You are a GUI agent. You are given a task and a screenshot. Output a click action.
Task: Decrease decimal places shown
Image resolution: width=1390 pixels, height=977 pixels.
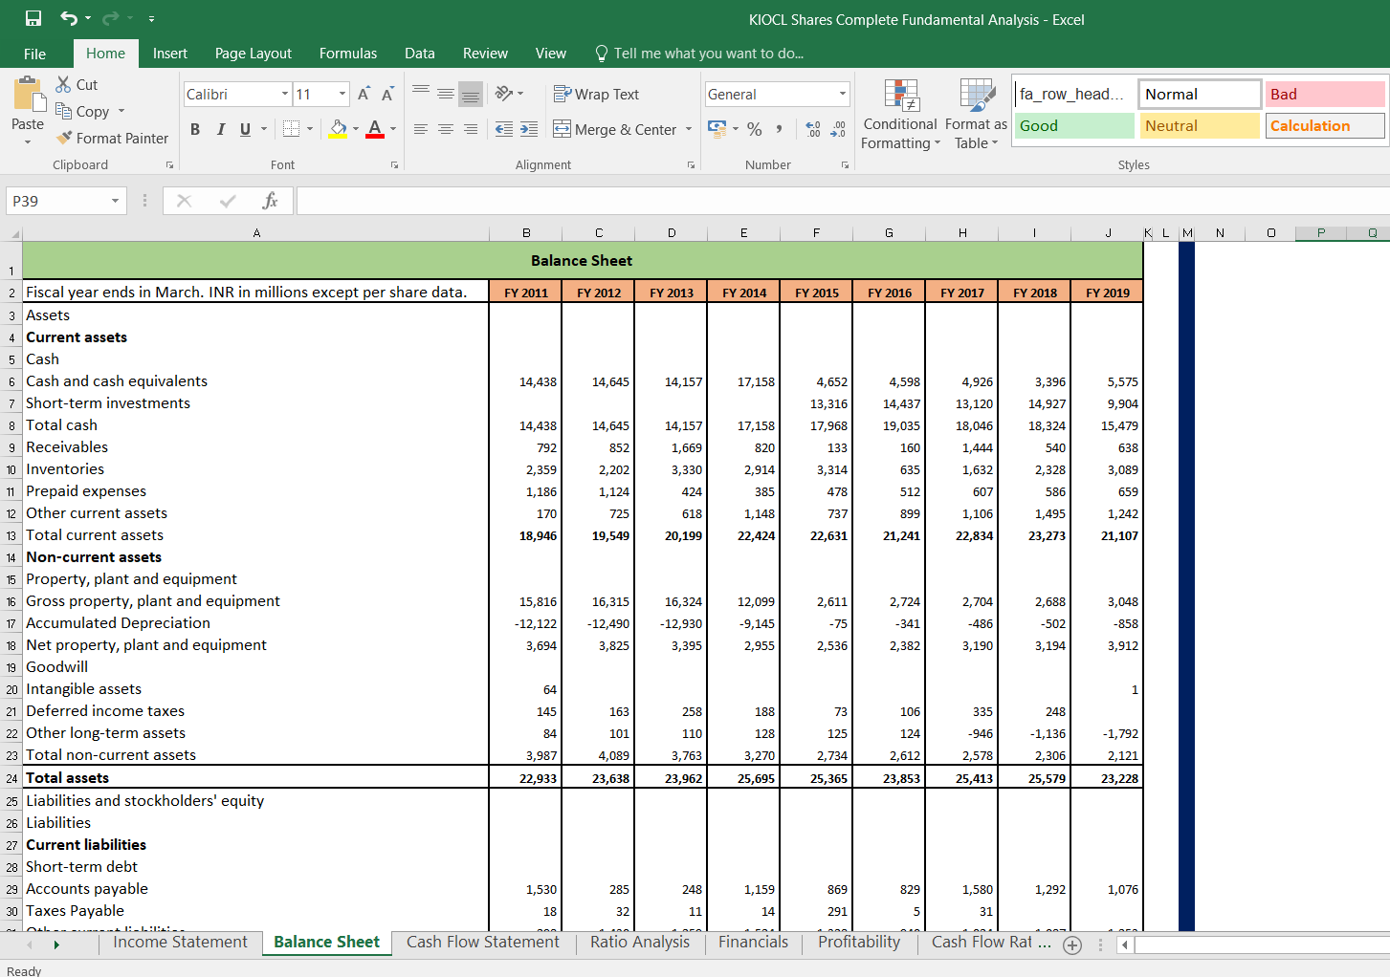tap(838, 129)
